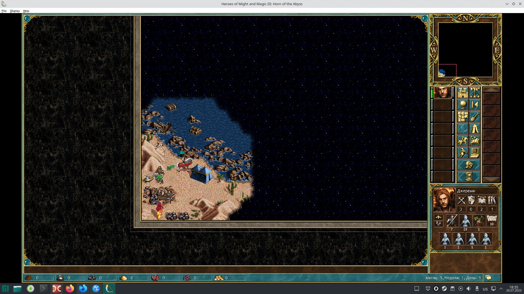The height and width of the screenshot is (294, 524).
Task: Select the shovel dig button
Action: coord(475,117)
